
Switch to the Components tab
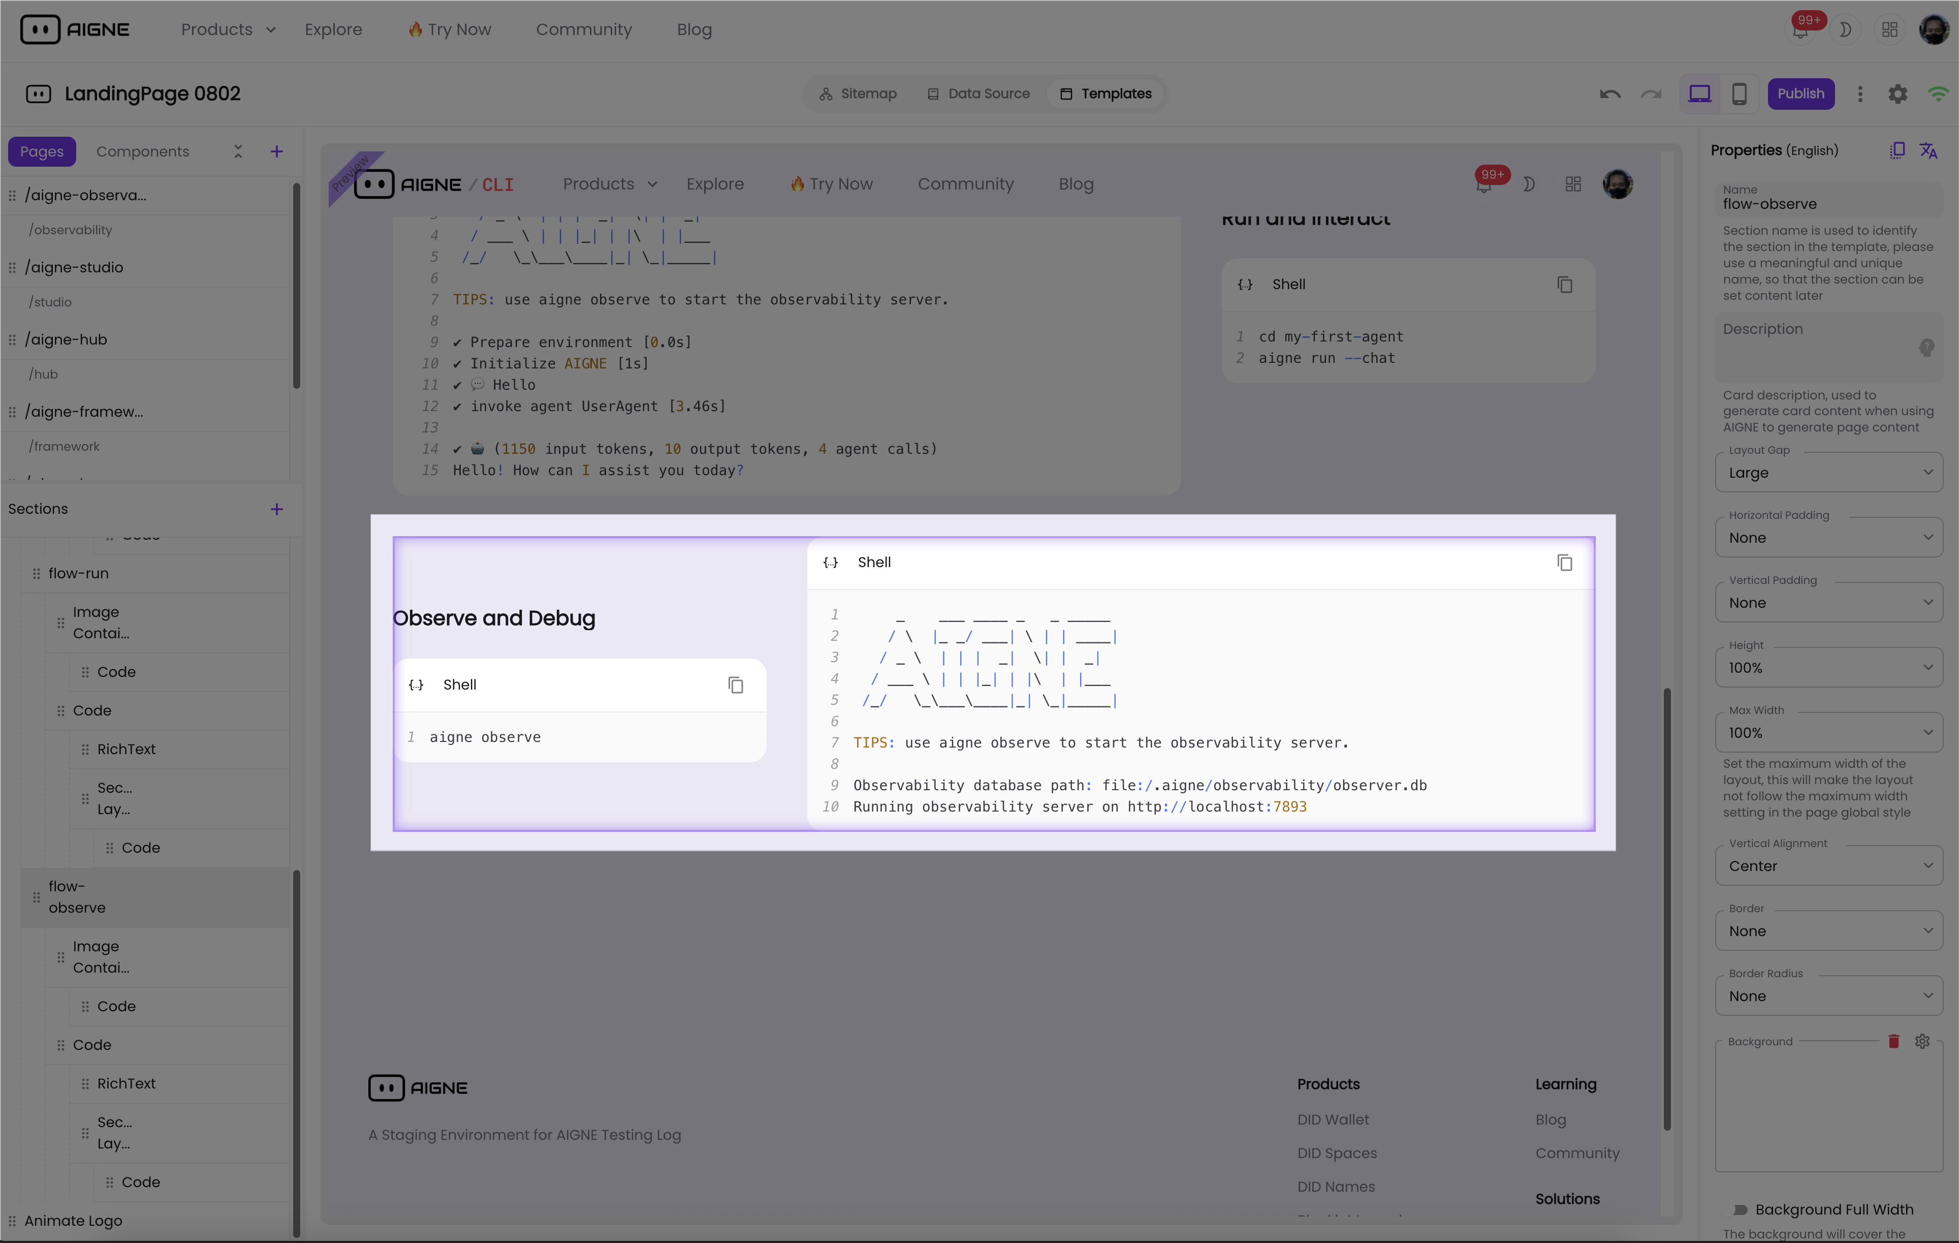(142, 151)
